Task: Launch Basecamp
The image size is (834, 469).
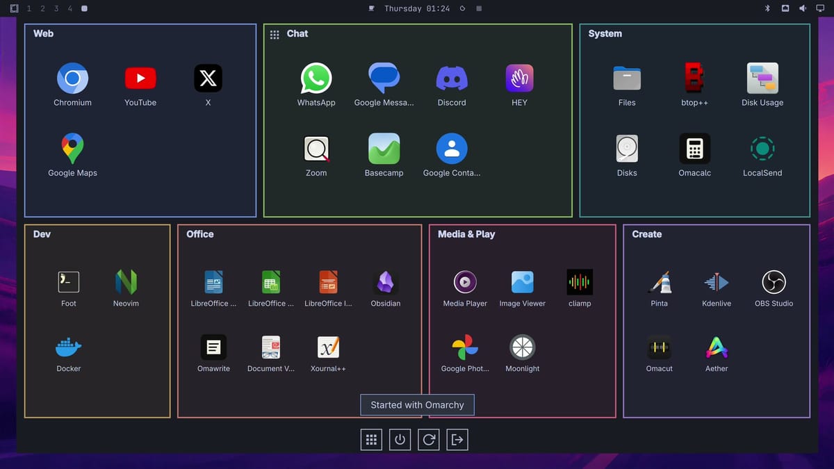Action: coord(384,149)
